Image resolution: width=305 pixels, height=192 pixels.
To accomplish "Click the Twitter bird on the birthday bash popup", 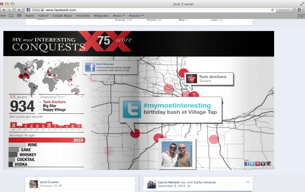I will tap(132, 109).
